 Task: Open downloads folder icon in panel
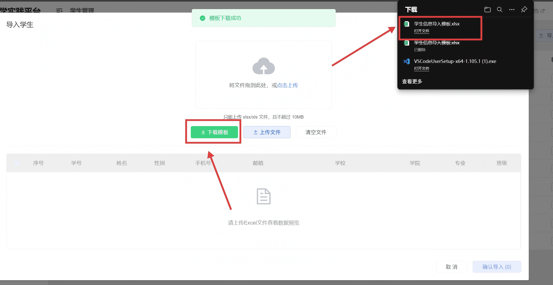[x=487, y=10]
